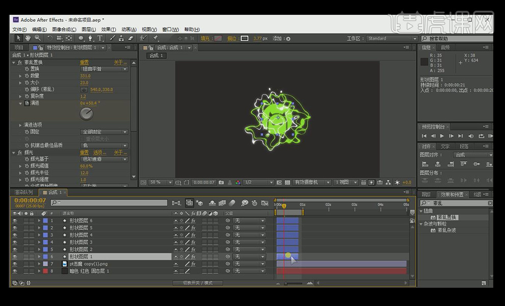The height and width of the screenshot is (306, 505).
Task: Toggle visibility of pt恶魔 copy(1).png layer
Action: click(x=15, y=264)
